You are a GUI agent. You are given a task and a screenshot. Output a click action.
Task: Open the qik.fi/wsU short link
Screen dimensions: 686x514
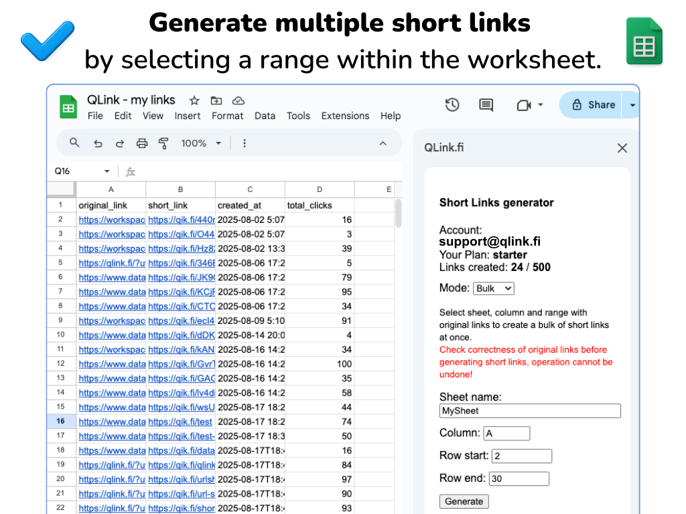[x=182, y=408]
